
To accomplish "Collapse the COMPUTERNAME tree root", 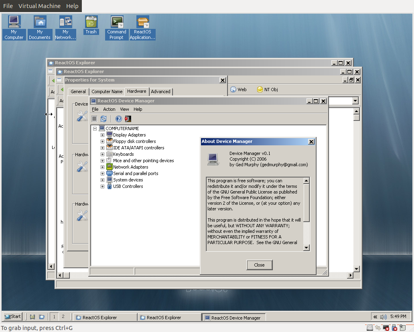I will (95, 128).
